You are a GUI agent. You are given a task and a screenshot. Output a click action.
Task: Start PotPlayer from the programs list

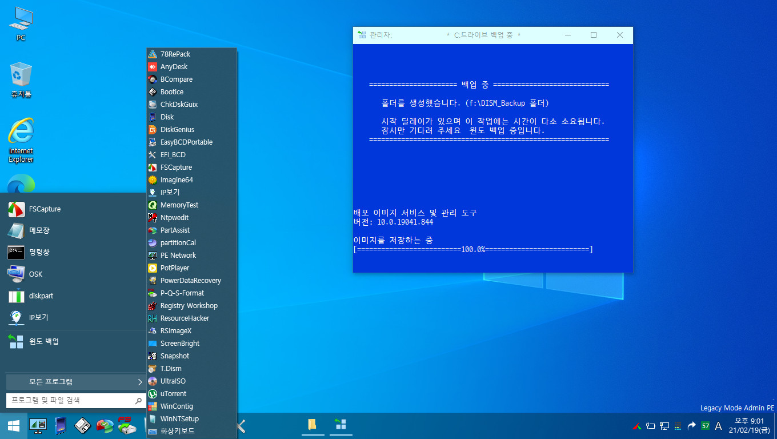(191, 268)
